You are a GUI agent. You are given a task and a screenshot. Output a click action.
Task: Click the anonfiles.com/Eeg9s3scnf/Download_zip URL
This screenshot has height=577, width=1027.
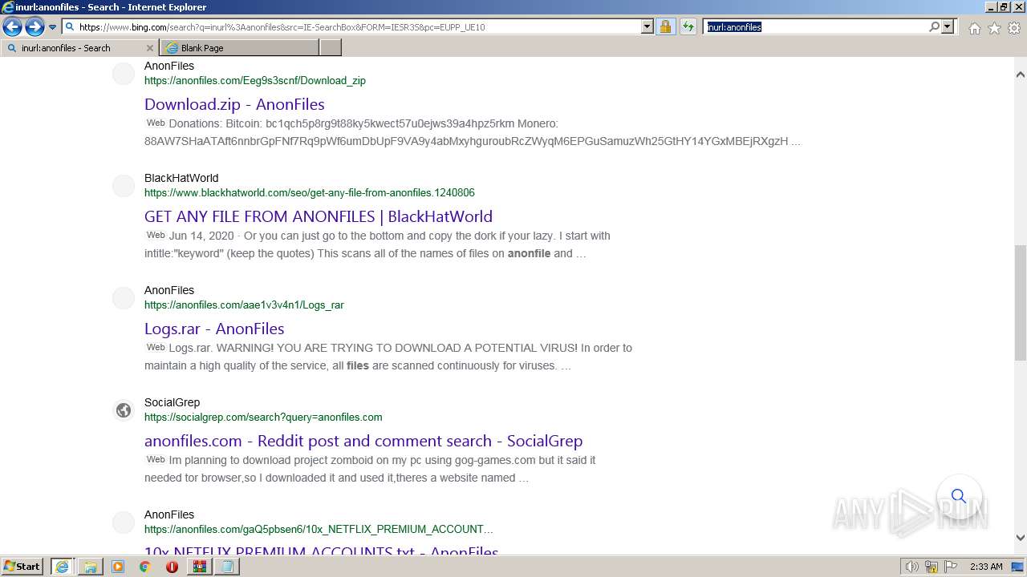[255, 80]
